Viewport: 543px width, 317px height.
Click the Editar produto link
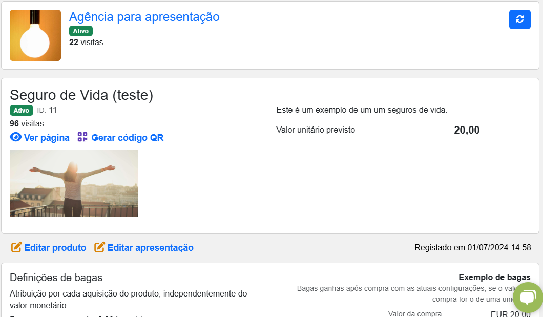coord(55,248)
